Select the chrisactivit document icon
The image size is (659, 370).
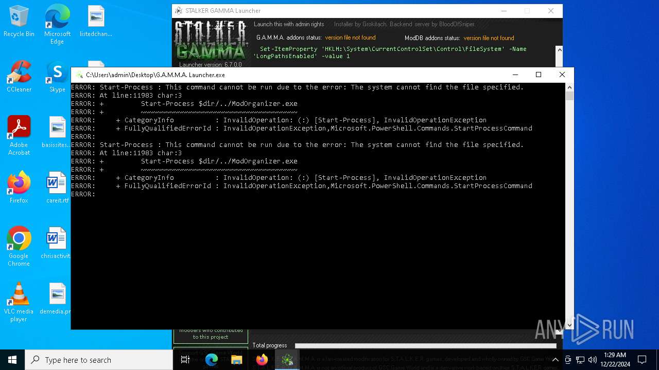pos(56,244)
